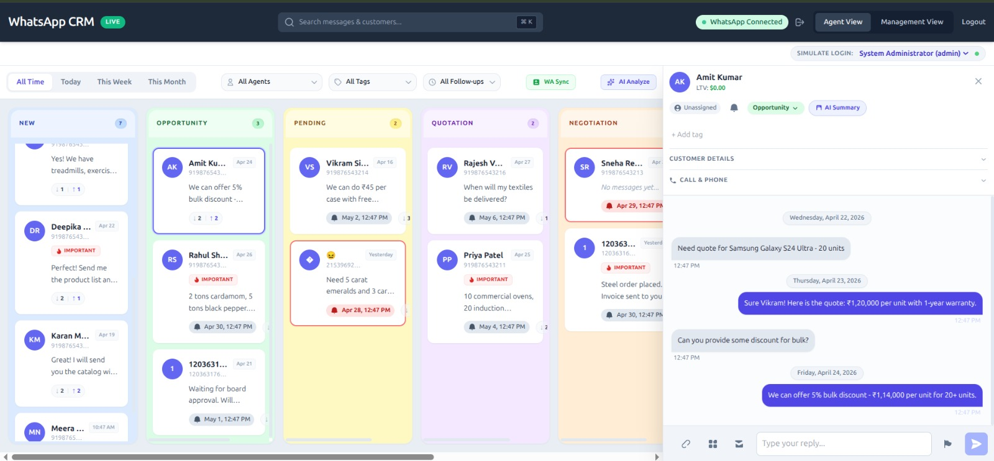Open the quick templates grid icon
This screenshot has height=461, width=994.
(x=713, y=444)
